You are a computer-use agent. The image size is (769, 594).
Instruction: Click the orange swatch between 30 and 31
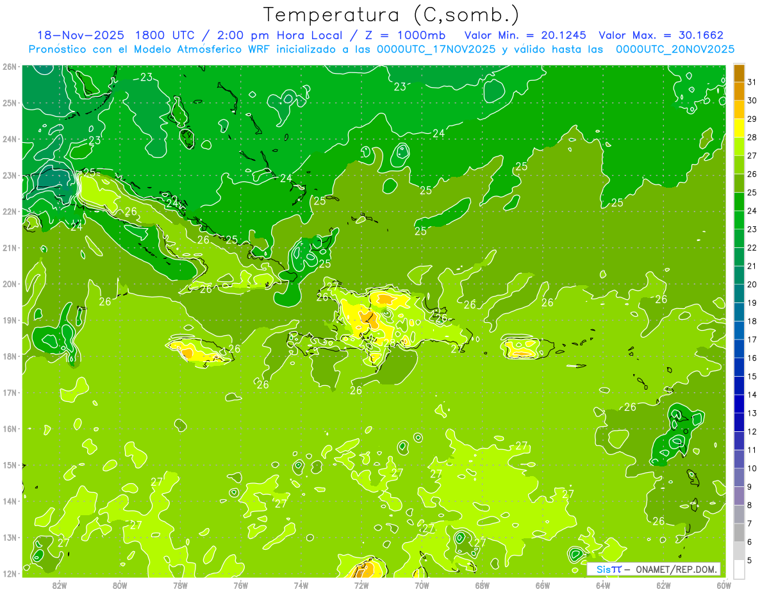[739, 90]
